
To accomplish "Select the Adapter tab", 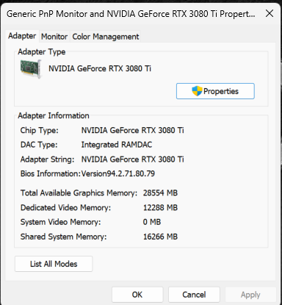I will coord(22,36).
